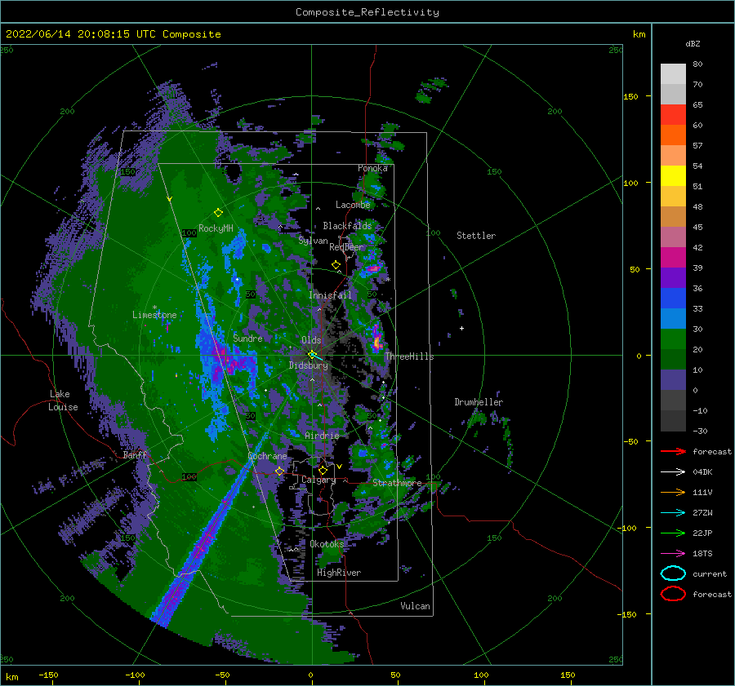735x686 pixels.
Task: Click the Limestone label
Action: point(154,315)
